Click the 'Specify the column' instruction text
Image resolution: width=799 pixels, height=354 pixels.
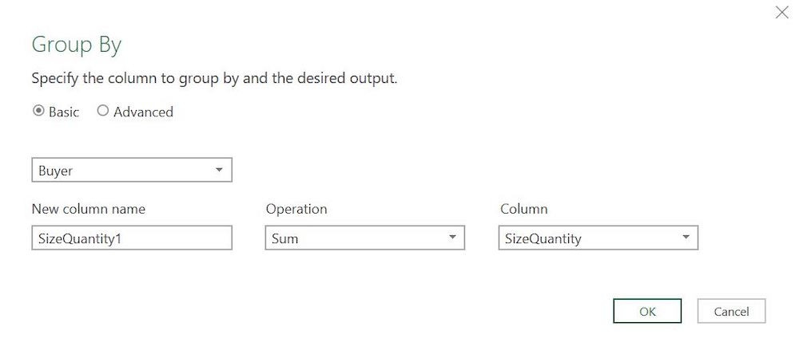pos(213,79)
